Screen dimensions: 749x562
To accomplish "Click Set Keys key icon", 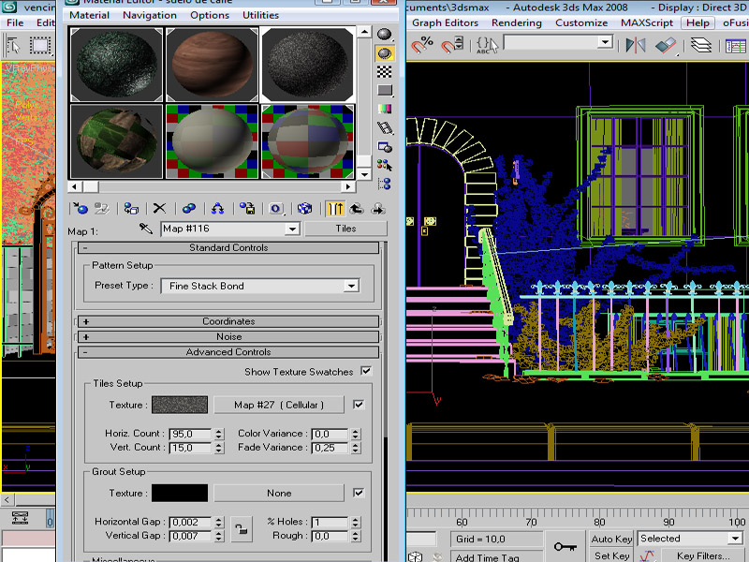I will click(x=565, y=546).
